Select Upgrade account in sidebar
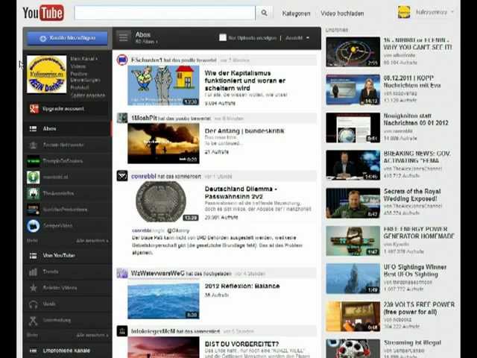This screenshot has height=358, width=477. 63,109
